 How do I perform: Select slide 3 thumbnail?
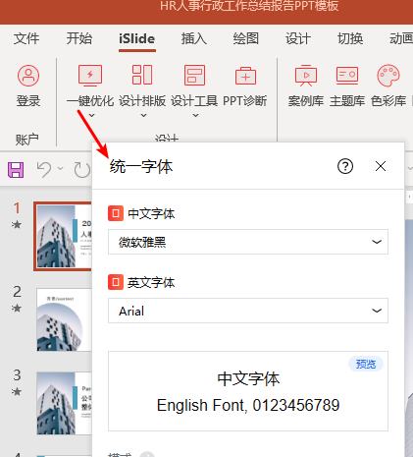point(64,403)
